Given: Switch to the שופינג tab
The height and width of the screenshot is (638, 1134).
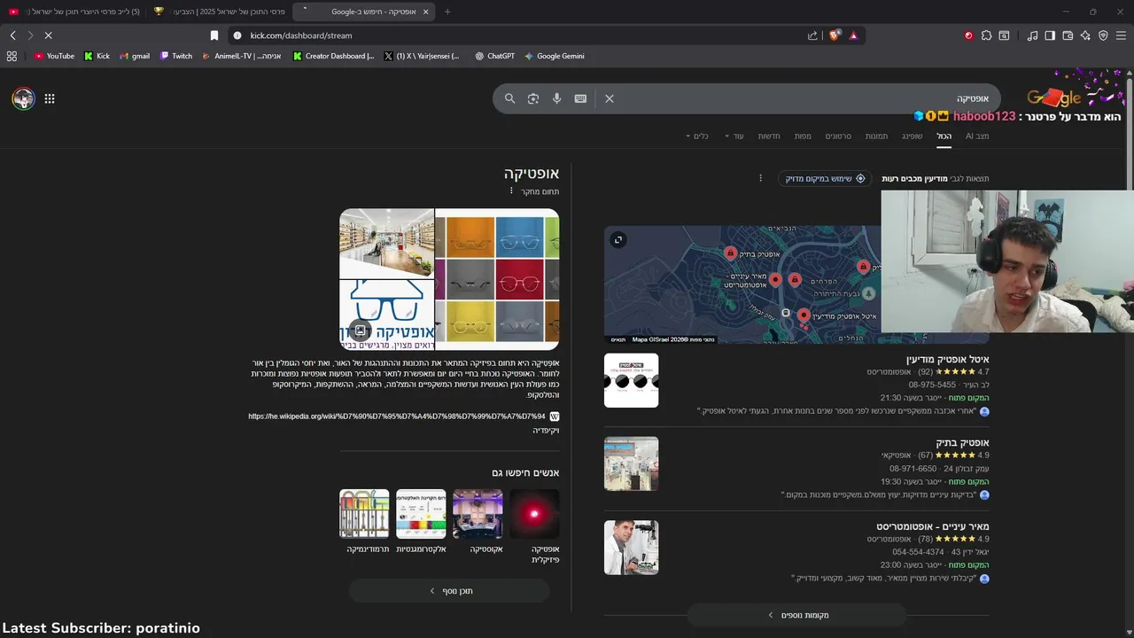Looking at the screenshot, I should click(x=913, y=136).
